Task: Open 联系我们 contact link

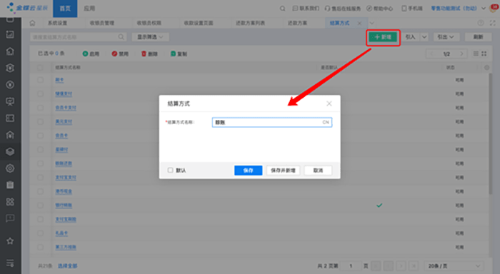Action: coord(306,9)
